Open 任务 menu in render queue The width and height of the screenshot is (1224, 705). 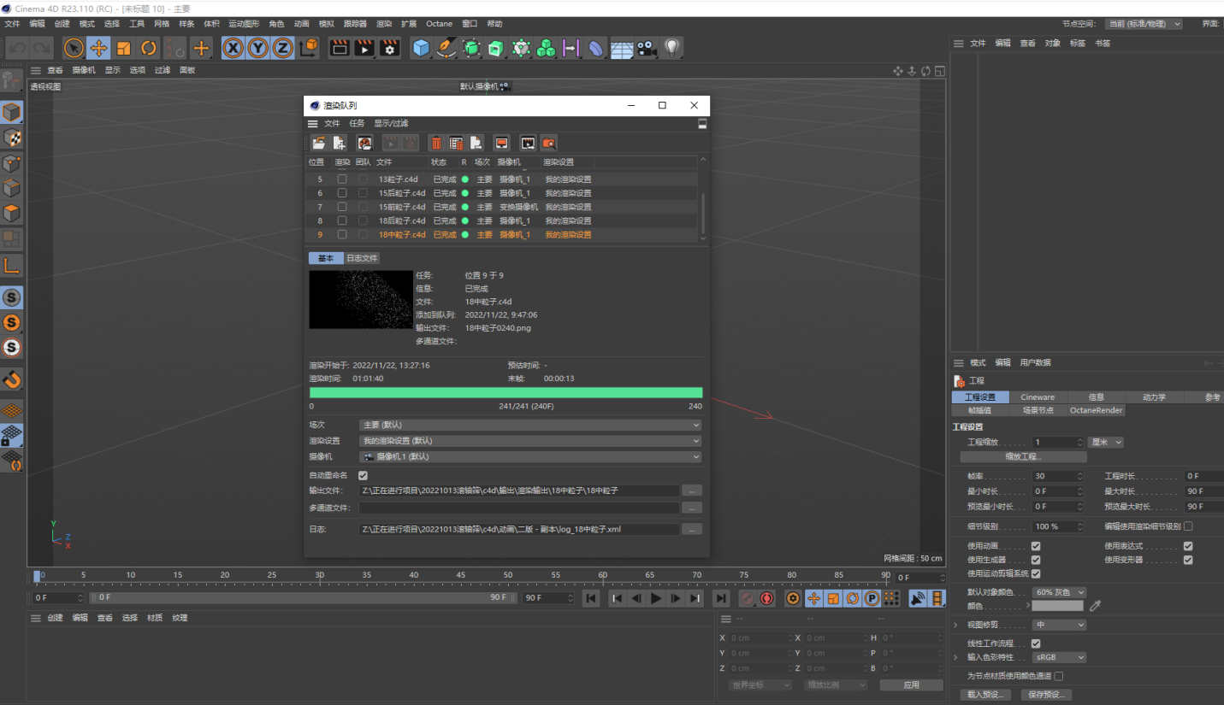click(357, 124)
